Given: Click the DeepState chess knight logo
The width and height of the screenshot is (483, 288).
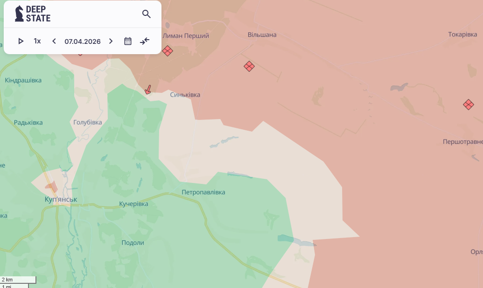Looking at the screenshot, I should tap(19, 14).
